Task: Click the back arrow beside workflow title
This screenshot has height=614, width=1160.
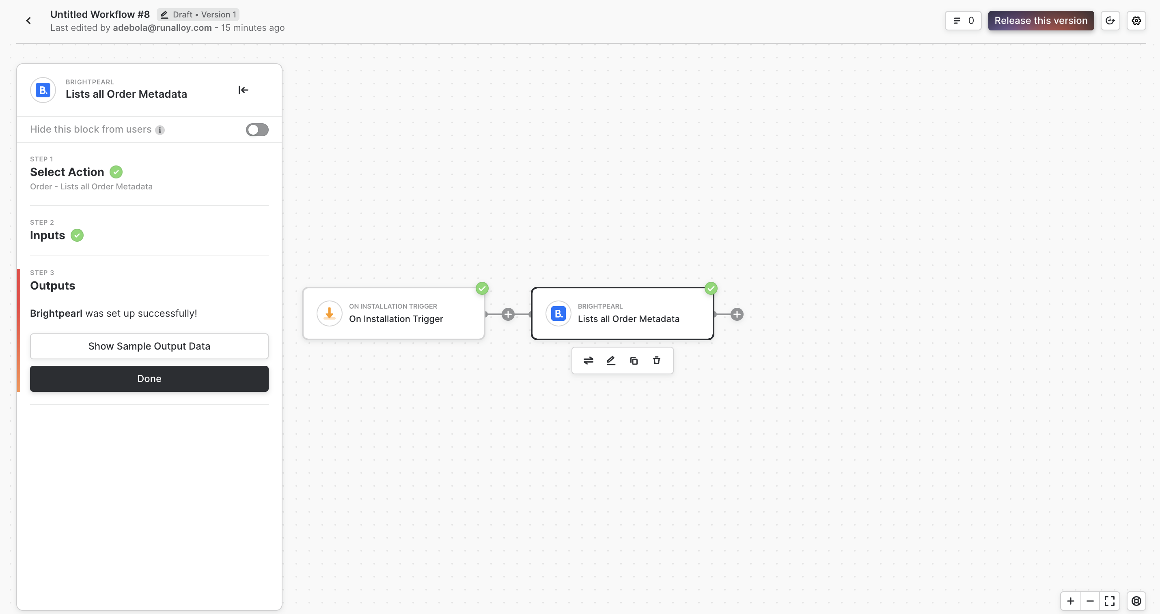Action: click(28, 21)
